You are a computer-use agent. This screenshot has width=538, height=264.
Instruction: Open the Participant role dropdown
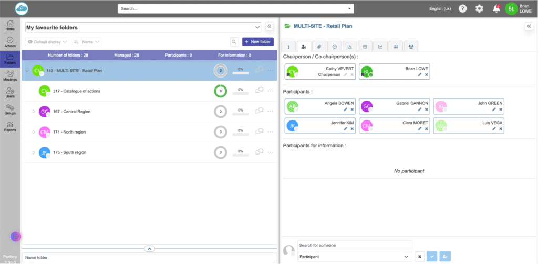[354, 257]
